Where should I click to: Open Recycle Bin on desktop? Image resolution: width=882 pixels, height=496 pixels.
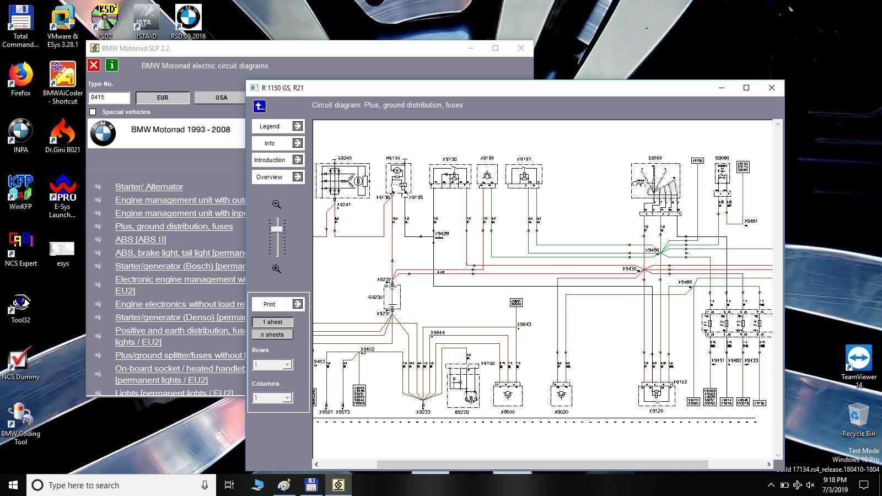(858, 419)
